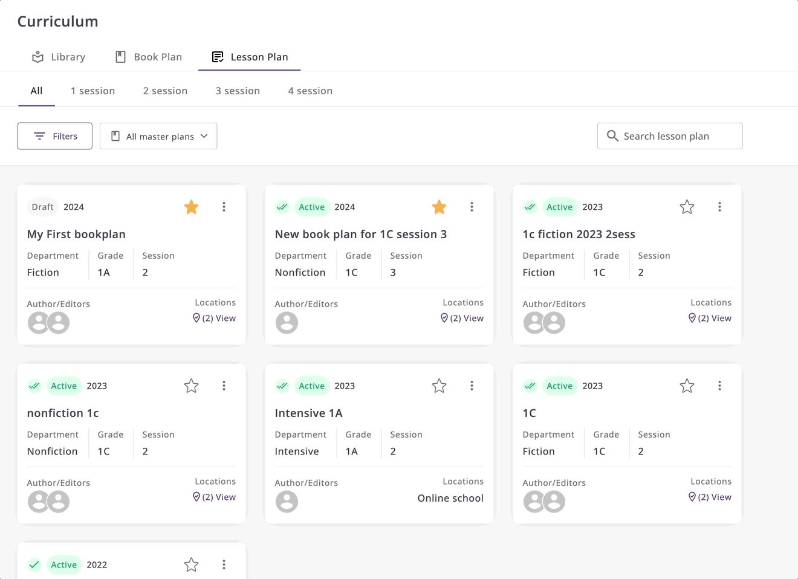The height and width of the screenshot is (579, 798).
Task: Star the 1c fiction 2023 2sess plan
Action: click(x=687, y=207)
